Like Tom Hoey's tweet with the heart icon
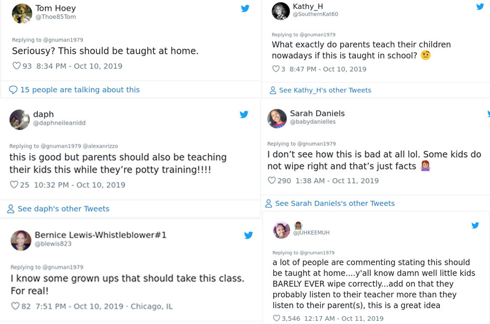This screenshot has width=490, height=324. click(16, 66)
